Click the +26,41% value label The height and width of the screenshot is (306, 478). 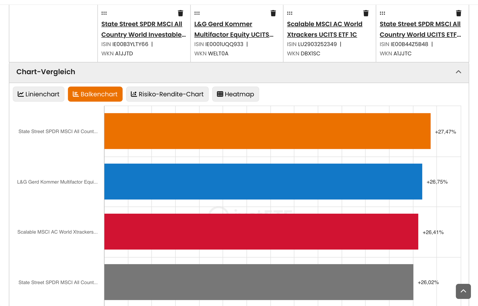click(x=433, y=232)
